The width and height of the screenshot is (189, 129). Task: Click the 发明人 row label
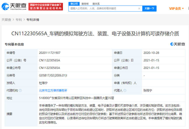[11, 83]
